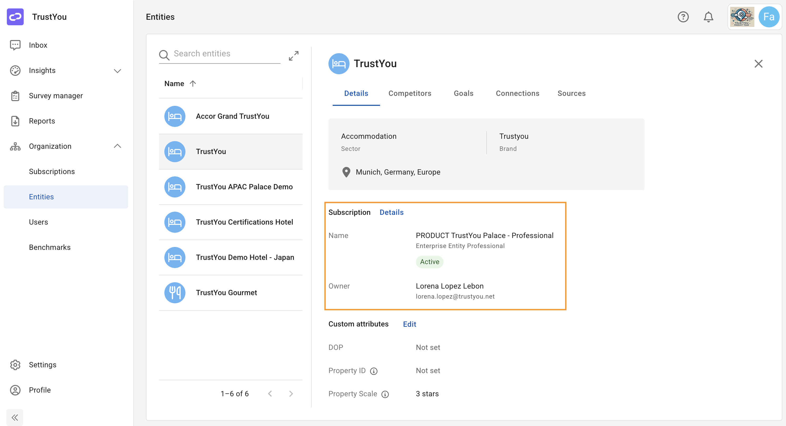The width and height of the screenshot is (786, 426).
Task: Switch to the Competitors tab
Action: pos(410,93)
